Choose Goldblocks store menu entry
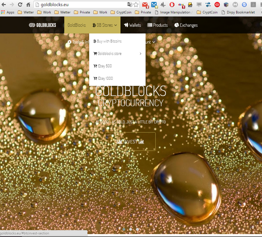Screen dimensions: 262x237 (x=117, y=54)
